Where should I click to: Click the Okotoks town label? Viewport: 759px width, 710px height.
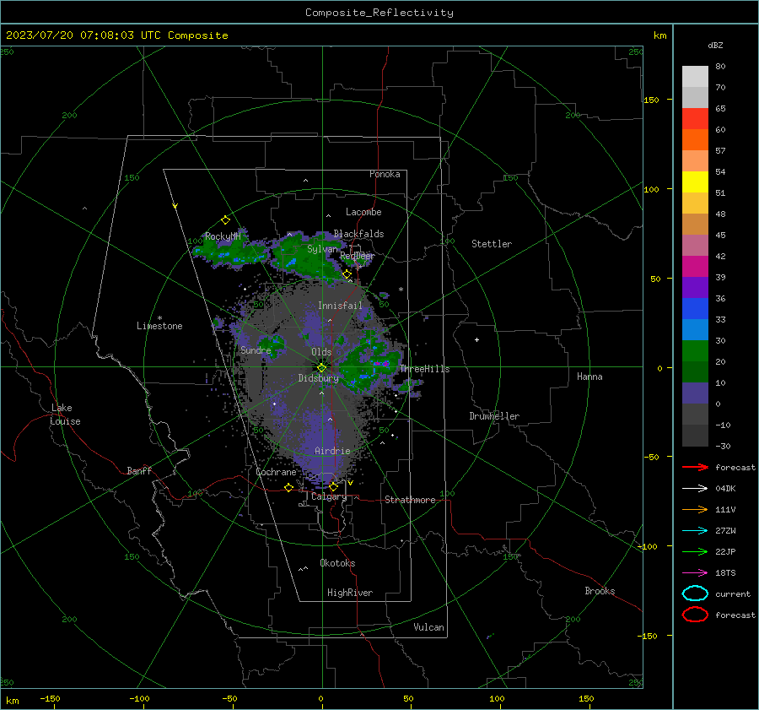pos(337,563)
